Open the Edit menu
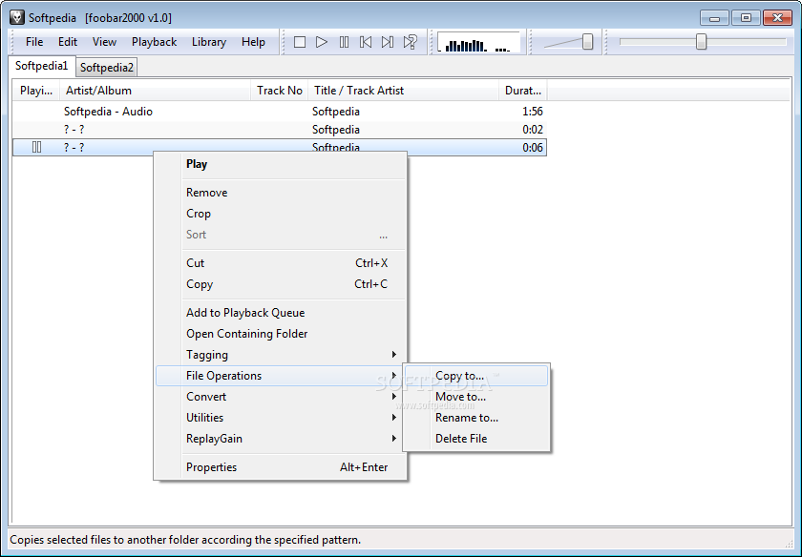The height and width of the screenshot is (557, 802). pyautogui.click(x=68, y=42)
